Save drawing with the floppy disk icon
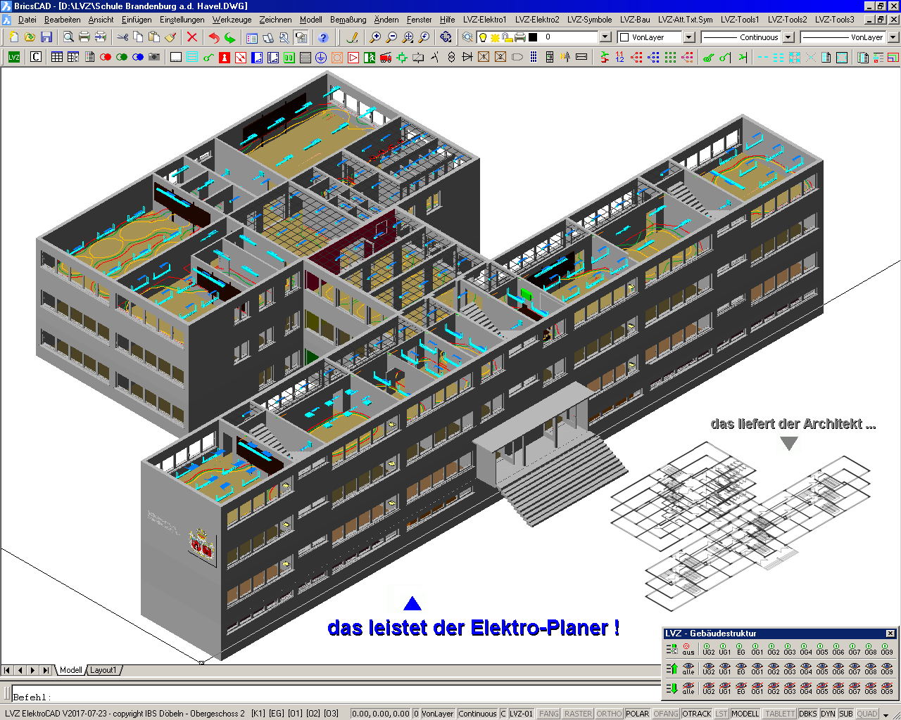Screen dimensions: 901x720 coord(46,37)
